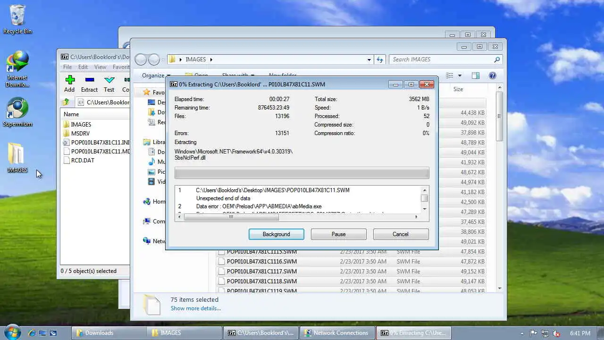
Task: Click Explorer forward navigation button
Action: (x=154, y=59)
